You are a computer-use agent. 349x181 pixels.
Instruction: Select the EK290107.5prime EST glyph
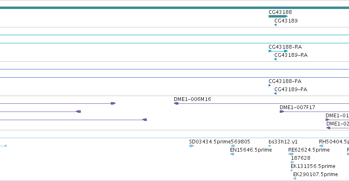click(x=295, y=179)
